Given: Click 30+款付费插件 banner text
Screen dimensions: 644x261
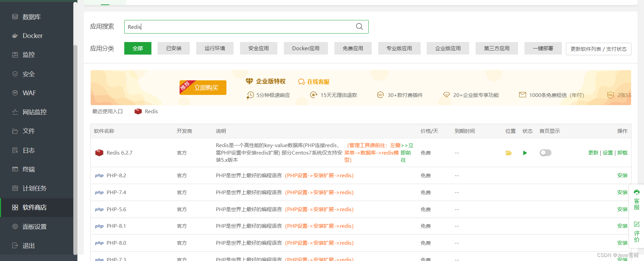Looking at the screenshot, I should click(405, 95).
